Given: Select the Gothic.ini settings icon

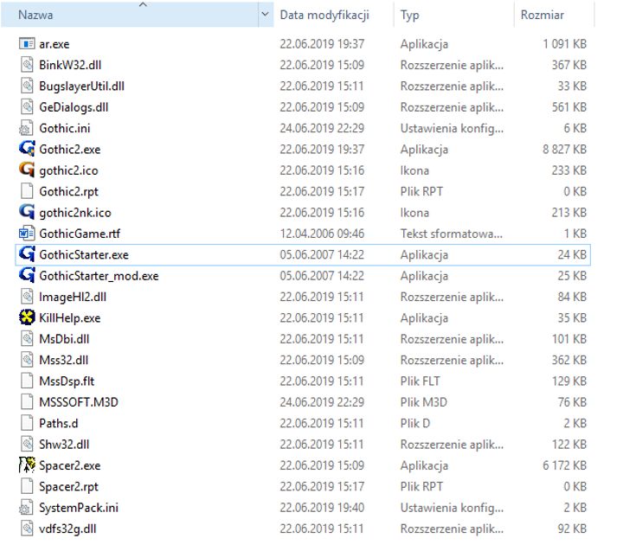Looking at the screenshot, I should [27, 128].
